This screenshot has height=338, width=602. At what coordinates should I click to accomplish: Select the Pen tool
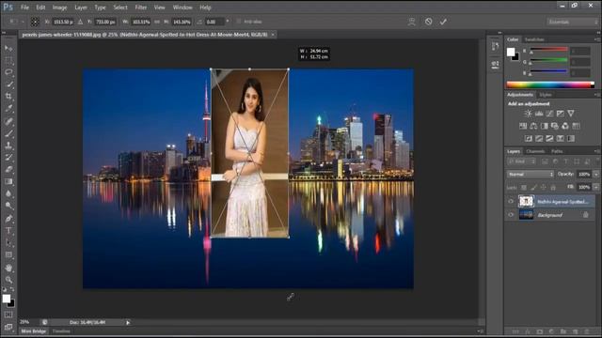coord(8,219)
